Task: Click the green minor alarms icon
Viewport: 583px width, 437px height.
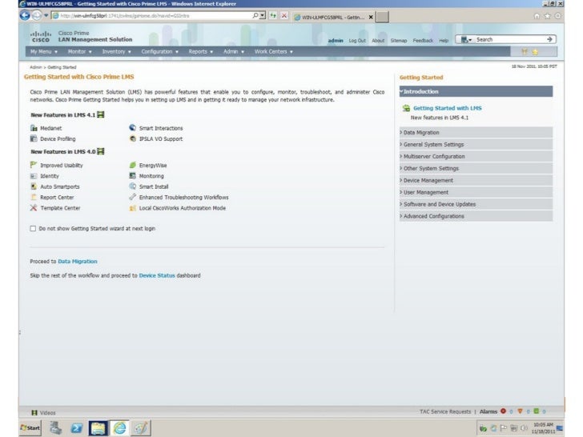Action: pos(537,411)
